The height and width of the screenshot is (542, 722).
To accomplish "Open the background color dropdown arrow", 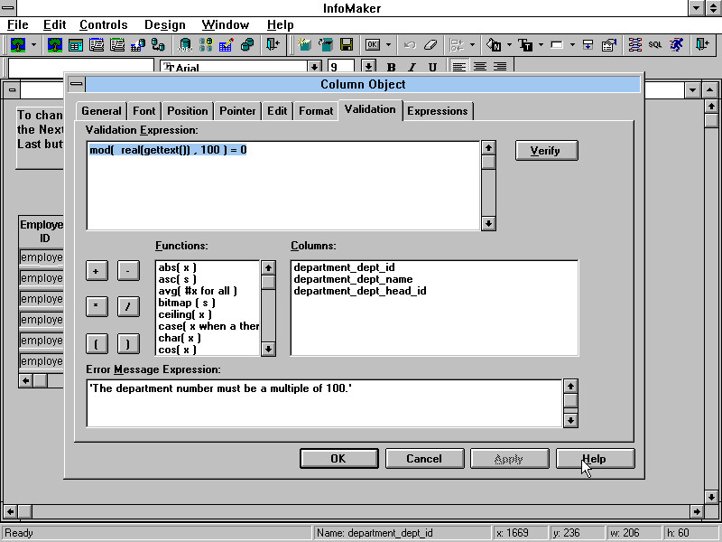I will click(509, 44).
